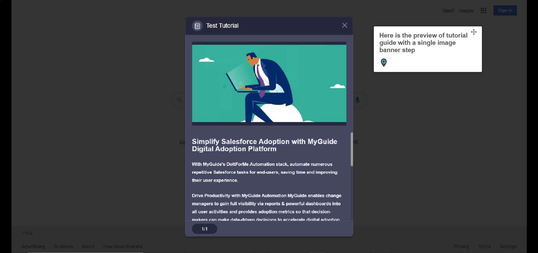Open the Advertising footer link
Screen dimensions: 538x253
point(33,247)
